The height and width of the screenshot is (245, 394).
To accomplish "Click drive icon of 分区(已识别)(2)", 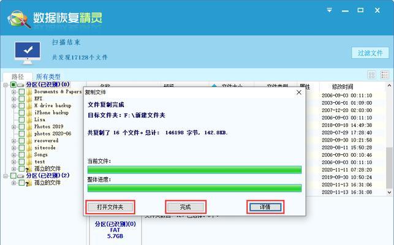I will pyautogui.click(x=21, y=176).
